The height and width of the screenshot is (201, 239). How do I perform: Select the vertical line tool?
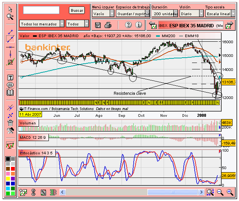10,54
